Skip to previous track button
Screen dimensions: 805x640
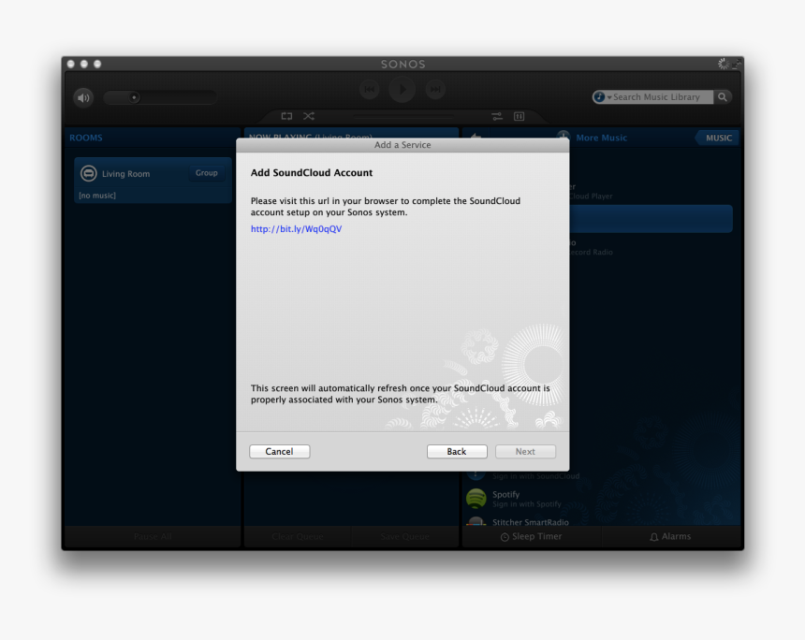coord(369,89)
